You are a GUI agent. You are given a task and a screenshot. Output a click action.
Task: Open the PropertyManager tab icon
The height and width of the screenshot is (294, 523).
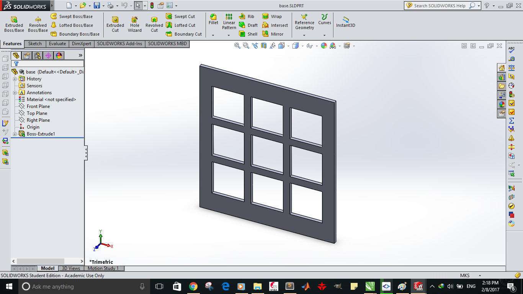point(27,56)
